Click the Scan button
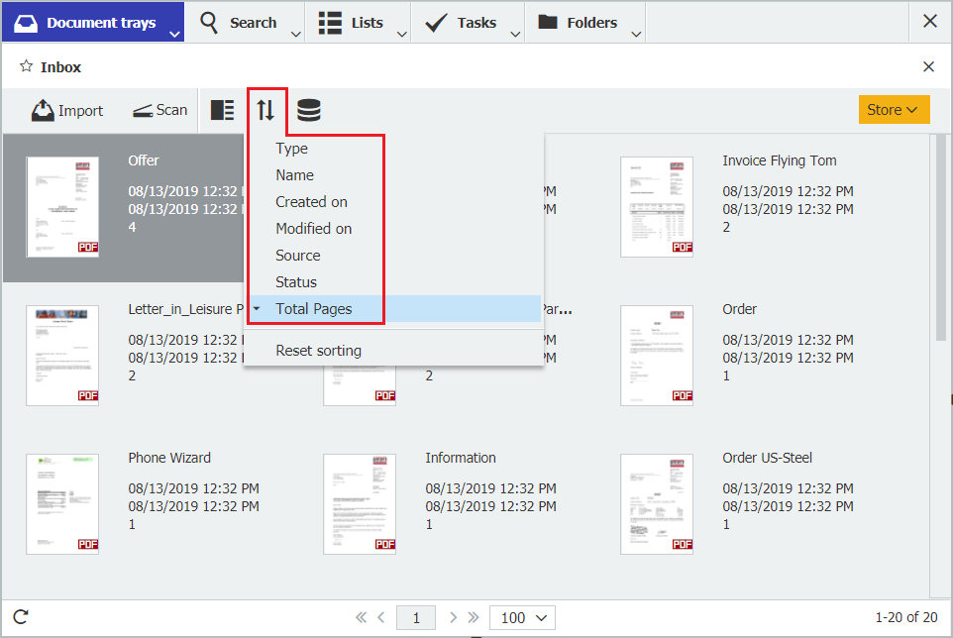 click(x=159, y=110)
